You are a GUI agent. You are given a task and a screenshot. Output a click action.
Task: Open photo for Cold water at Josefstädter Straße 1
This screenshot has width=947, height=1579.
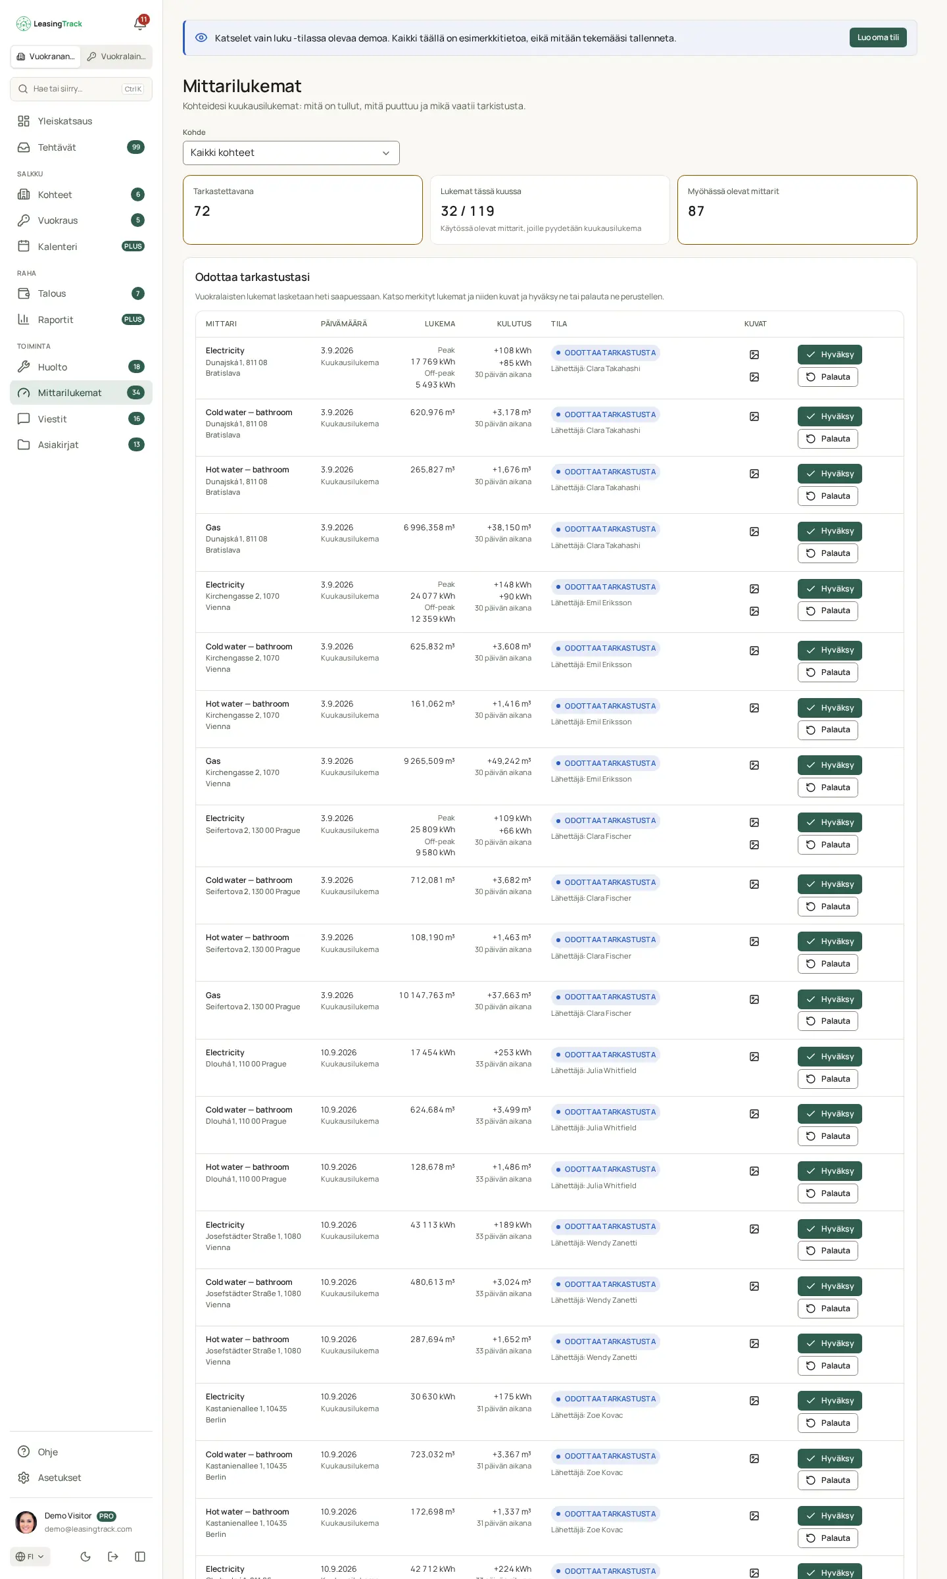coord(754,1286)
